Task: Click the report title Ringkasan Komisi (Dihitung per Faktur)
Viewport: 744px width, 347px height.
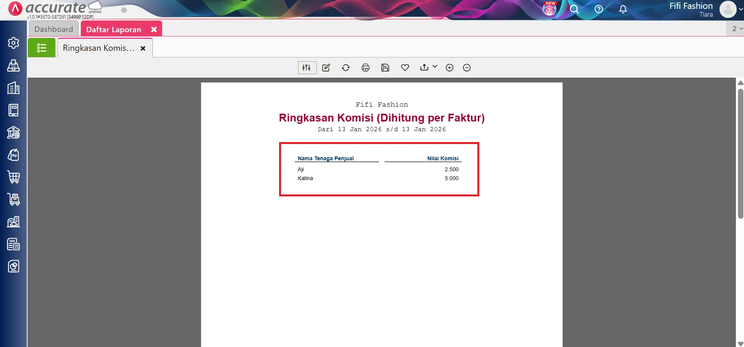Action: 382,118
